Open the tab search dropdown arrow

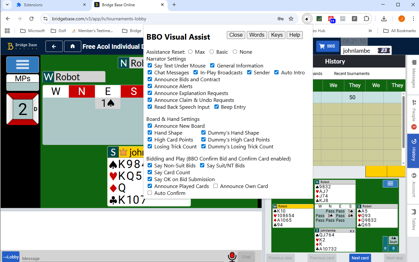(7, 5)
